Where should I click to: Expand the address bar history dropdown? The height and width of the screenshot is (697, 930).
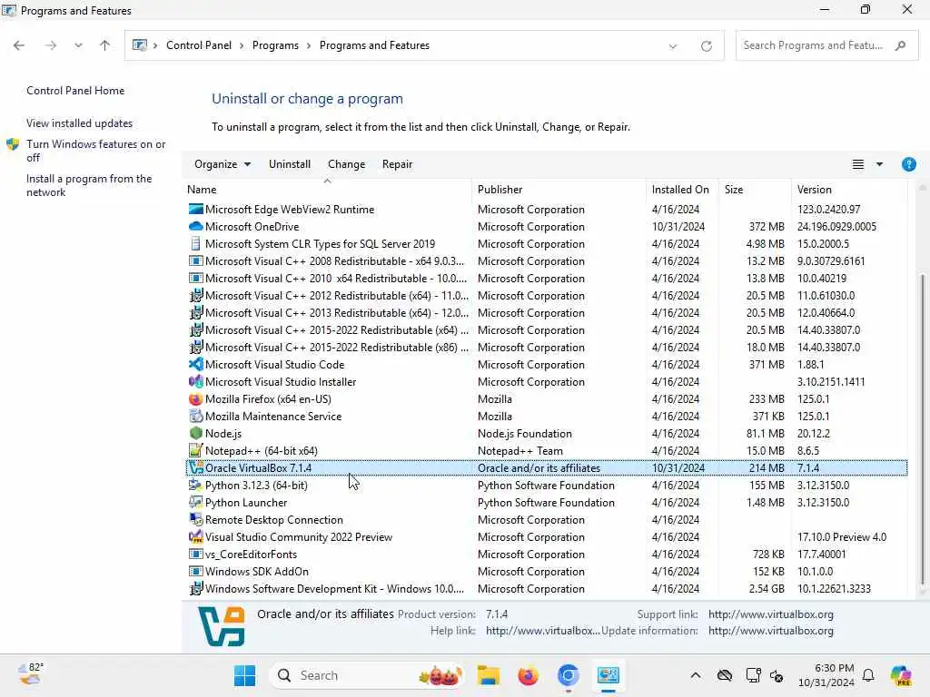(x=673, y=45)
